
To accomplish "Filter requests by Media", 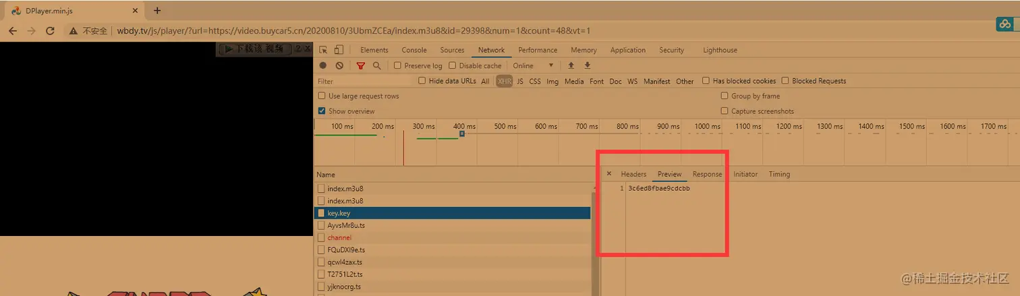I will point(574,82).
